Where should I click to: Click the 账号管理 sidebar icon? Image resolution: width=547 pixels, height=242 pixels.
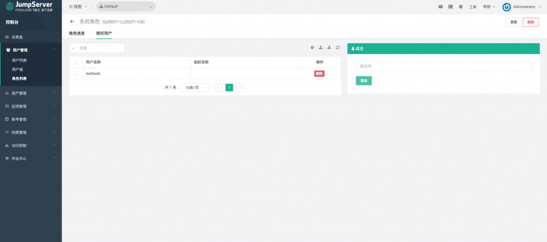tap(7, 119)
